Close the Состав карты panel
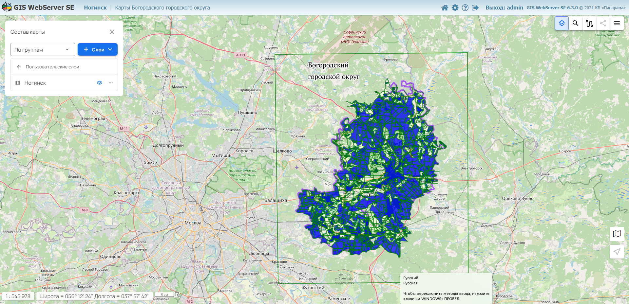 click(112, 32)
